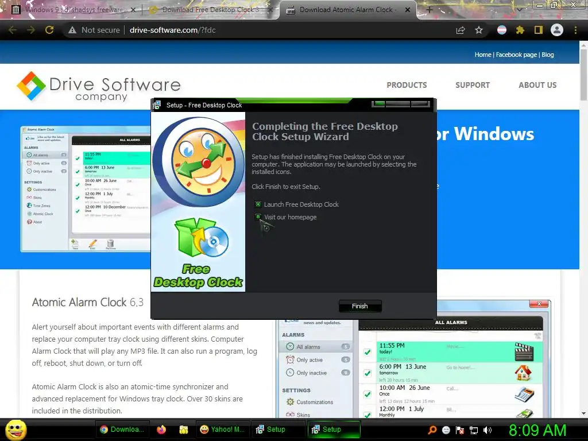
Task: Go back using the back arrow
Action: click(13, 30)
